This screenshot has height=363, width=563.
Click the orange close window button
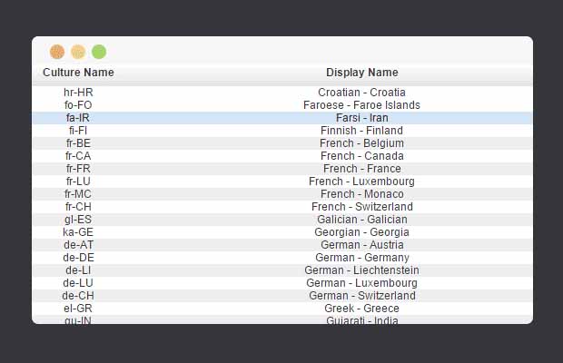[x=57, y=52]
